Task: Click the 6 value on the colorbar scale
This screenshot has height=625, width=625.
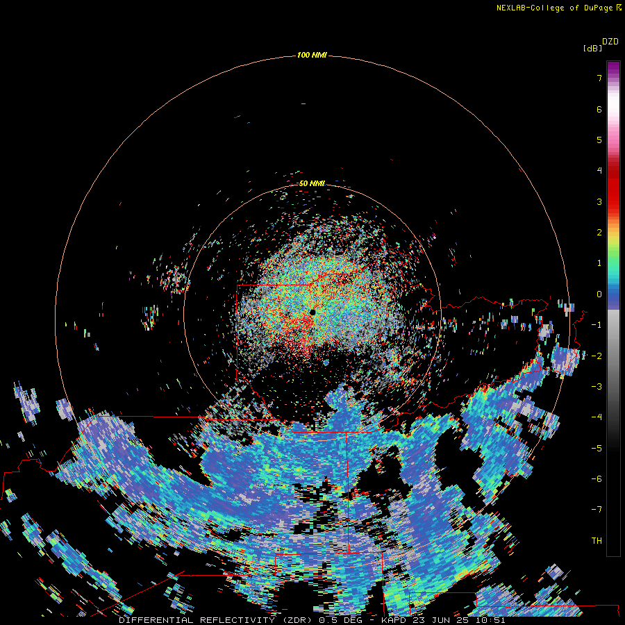Action: [x=599, y=109]
